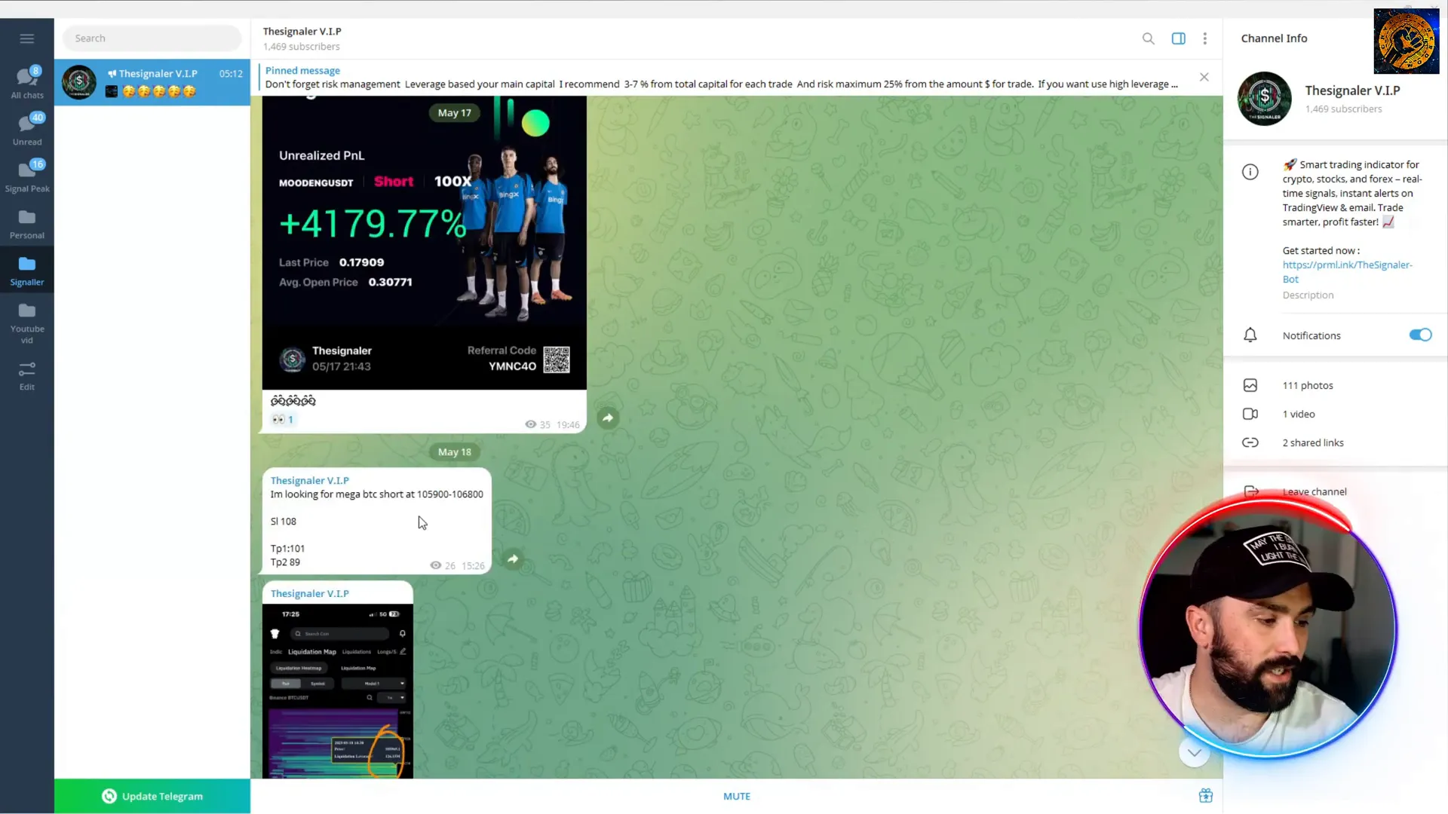Focus the Search input field
The height and width of the screenshot is (814, 1448).
(152, 38)
